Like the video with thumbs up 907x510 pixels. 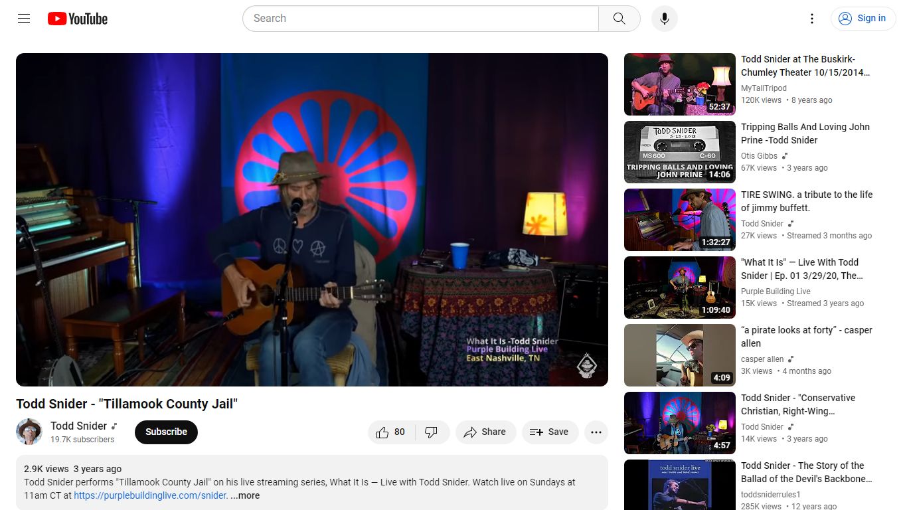click(391, 432)
